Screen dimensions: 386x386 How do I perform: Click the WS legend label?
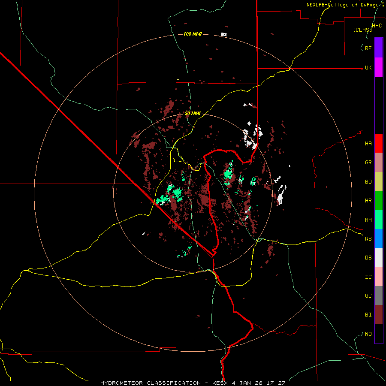click(368, 239)
